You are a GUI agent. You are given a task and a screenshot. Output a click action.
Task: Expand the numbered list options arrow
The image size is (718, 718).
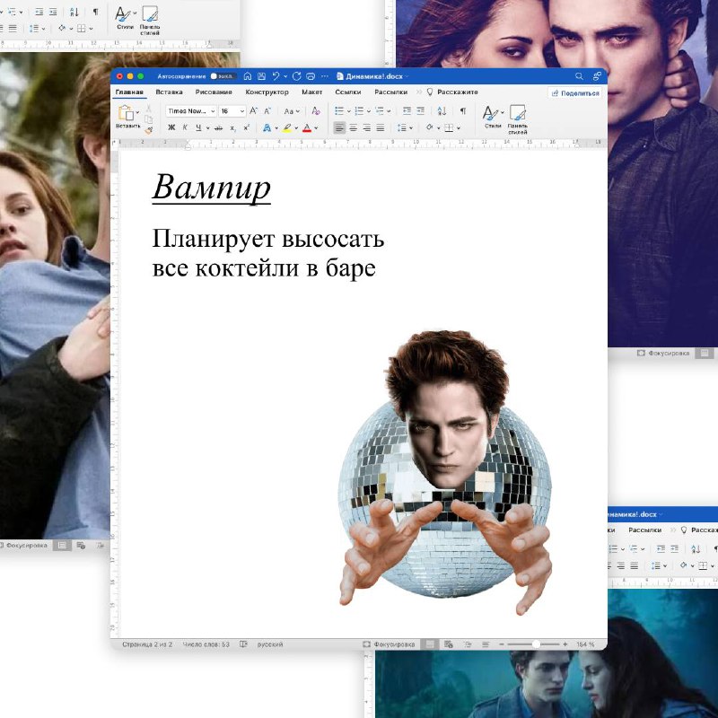pos(369,111)
